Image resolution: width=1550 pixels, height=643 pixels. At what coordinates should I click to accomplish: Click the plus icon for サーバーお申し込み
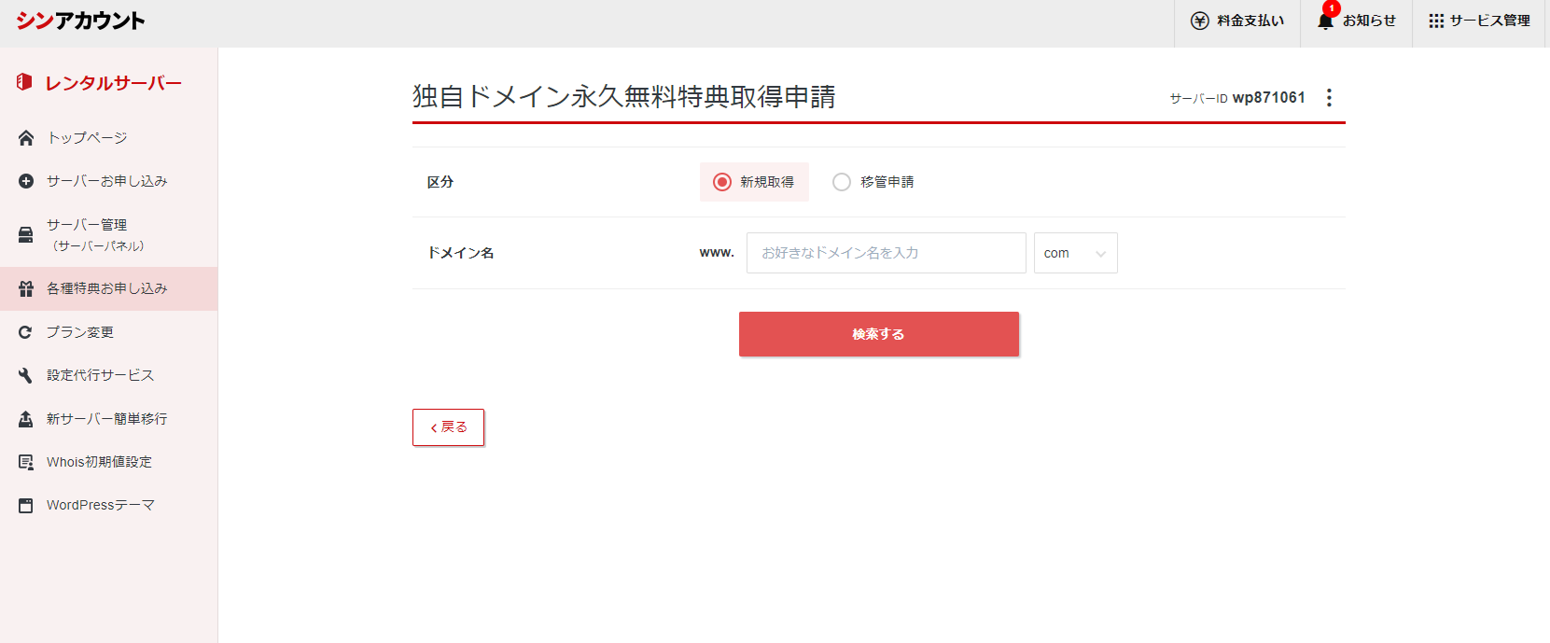26,181
